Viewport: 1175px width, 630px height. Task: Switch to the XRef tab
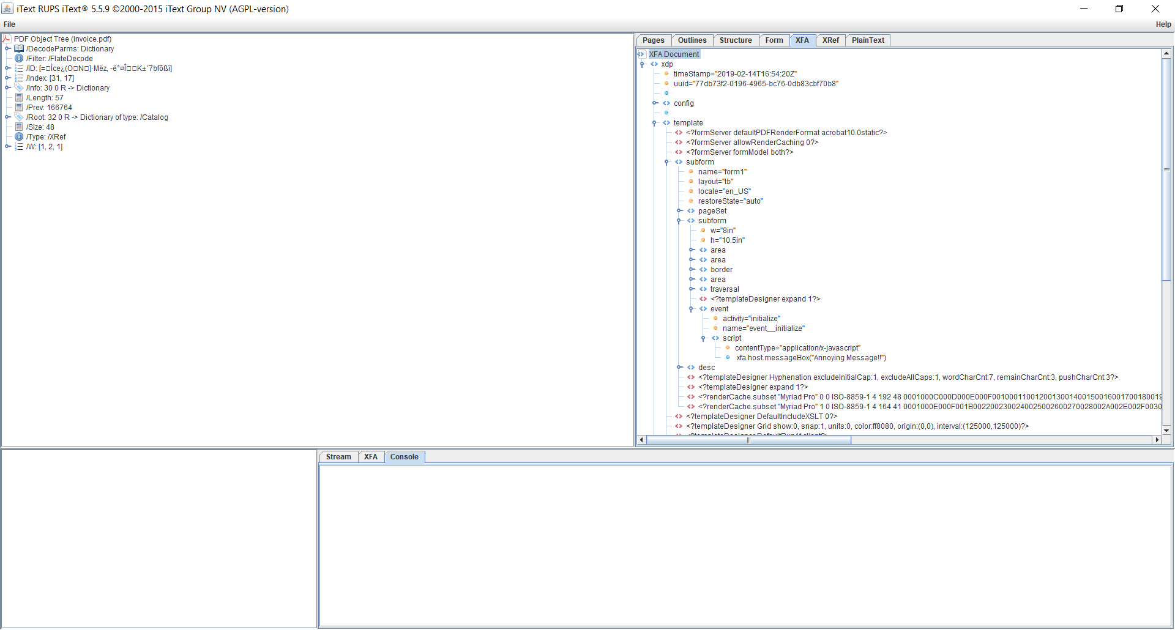[830, 40]
